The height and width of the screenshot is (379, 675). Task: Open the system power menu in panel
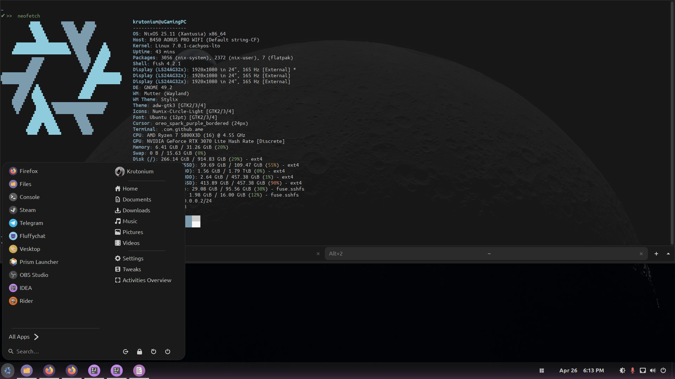point(663,371)
